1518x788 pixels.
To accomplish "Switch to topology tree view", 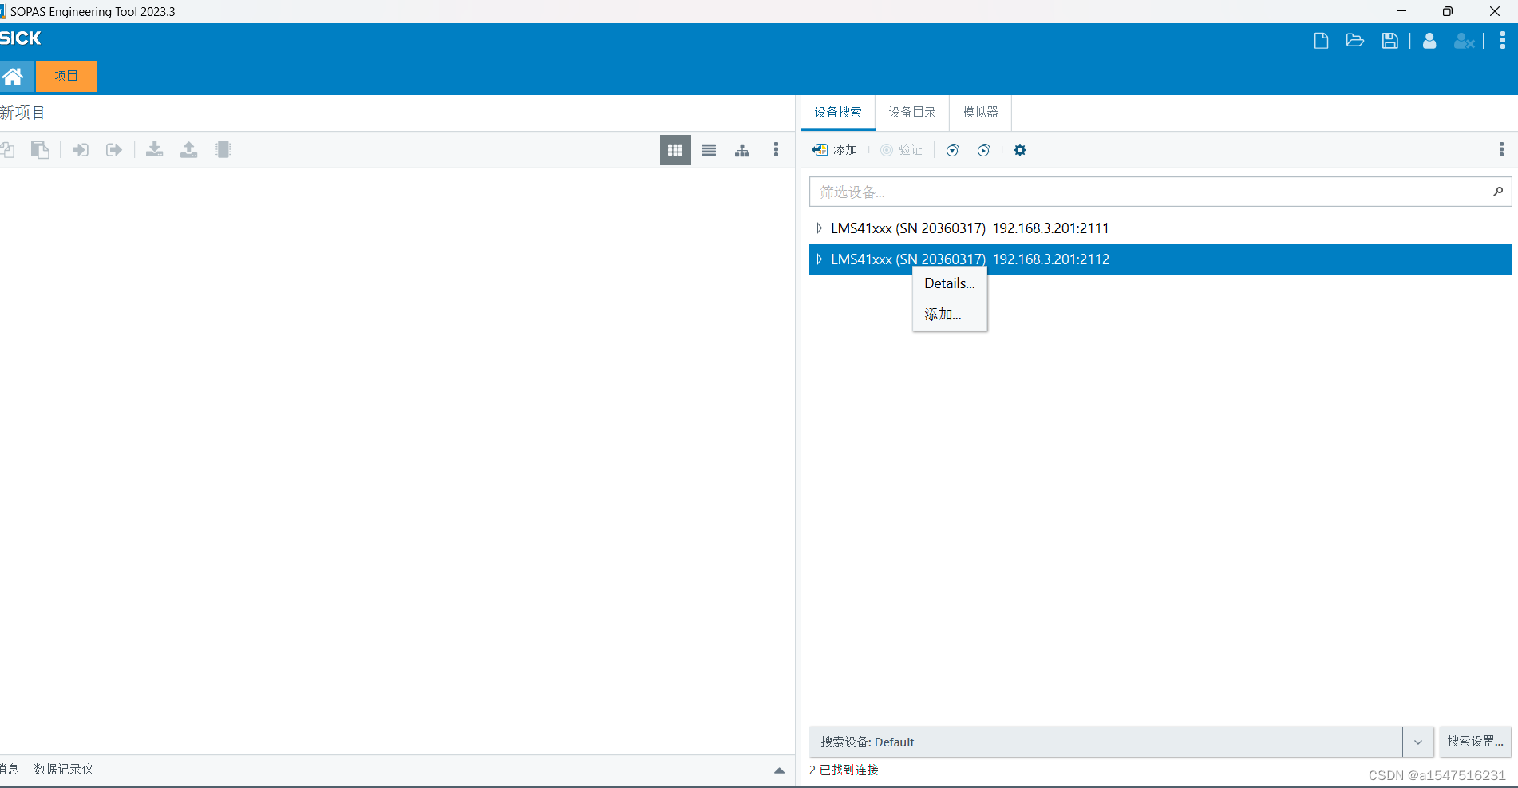I will pyautogui.click(x=742, y=150).
